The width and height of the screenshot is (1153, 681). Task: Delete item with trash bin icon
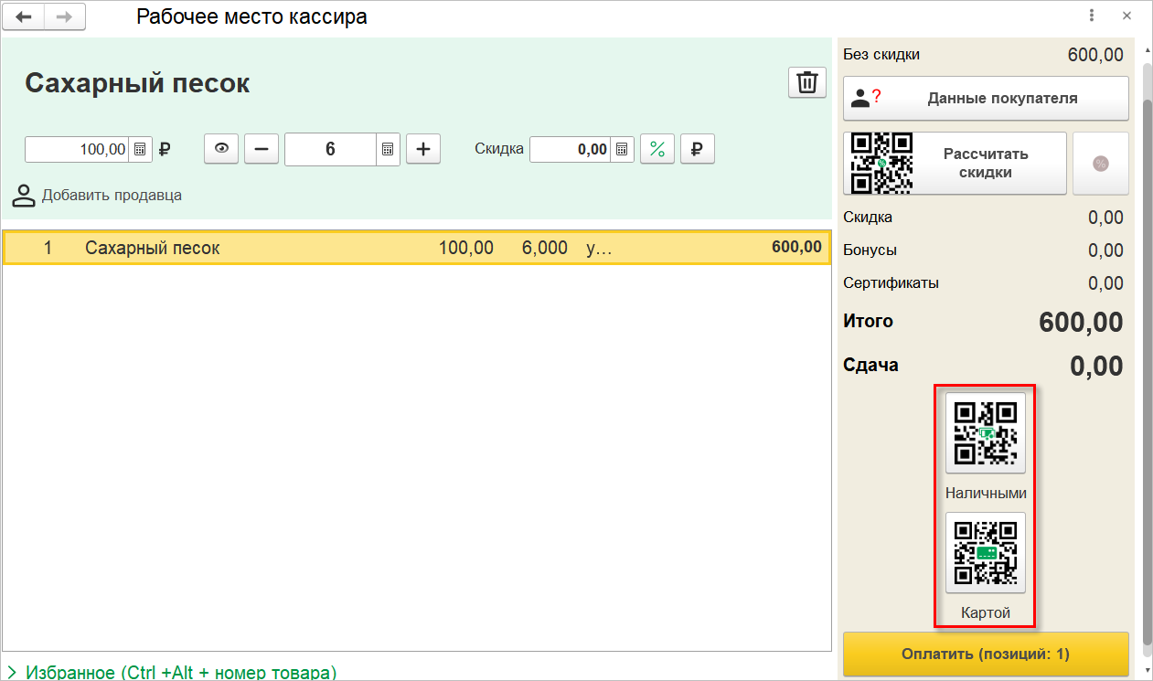coord(806,82)
